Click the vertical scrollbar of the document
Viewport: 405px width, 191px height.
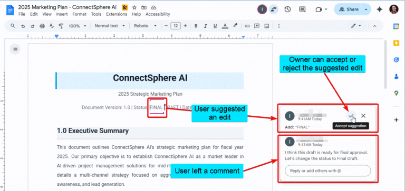[385, 64]
